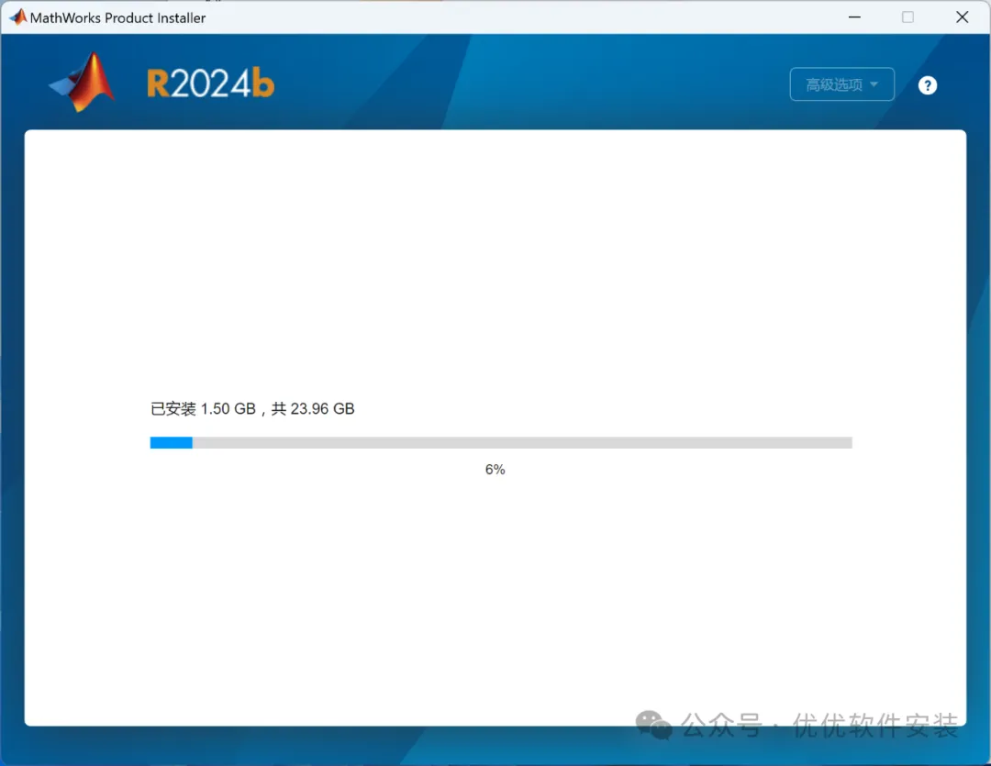Click the MATLAB logo in header

tap(83, 83)
